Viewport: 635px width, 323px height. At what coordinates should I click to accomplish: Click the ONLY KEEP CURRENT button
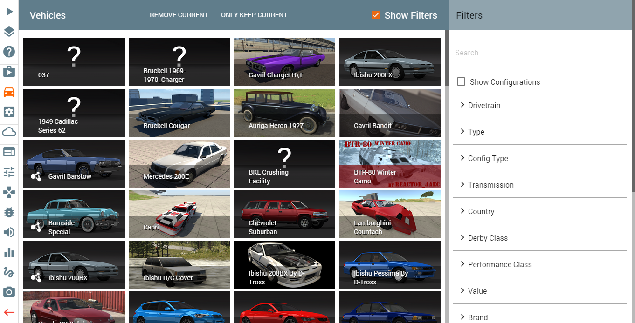click(x=254, y=15)
